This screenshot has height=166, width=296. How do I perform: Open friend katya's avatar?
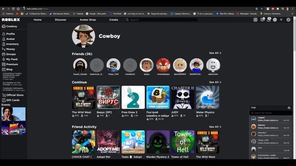click(x=147, y=65)
